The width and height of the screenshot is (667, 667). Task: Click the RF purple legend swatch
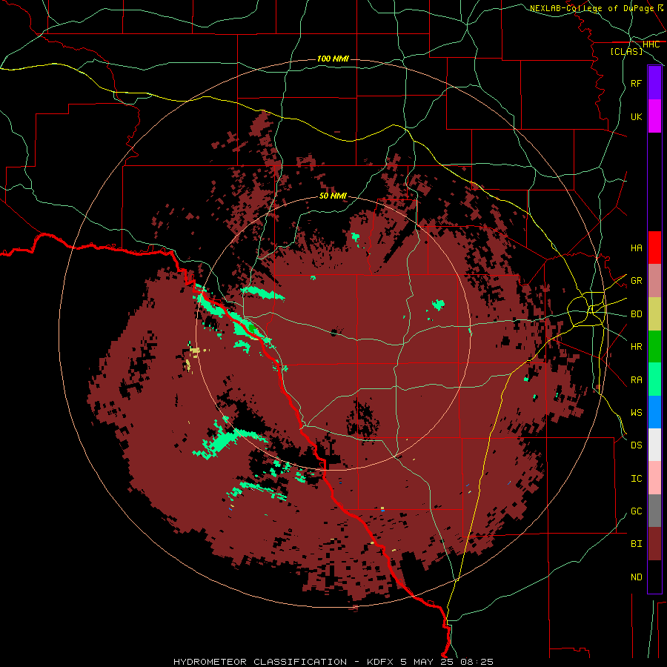point(654,83)
